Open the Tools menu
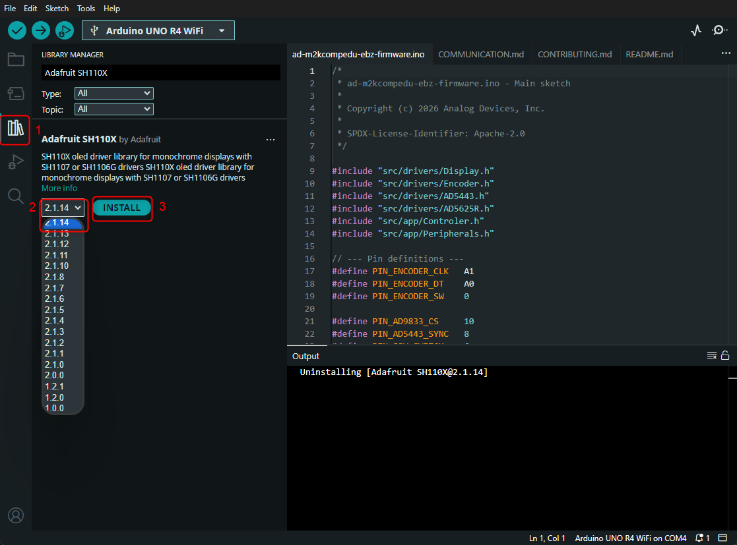 [x=86, y=9]
